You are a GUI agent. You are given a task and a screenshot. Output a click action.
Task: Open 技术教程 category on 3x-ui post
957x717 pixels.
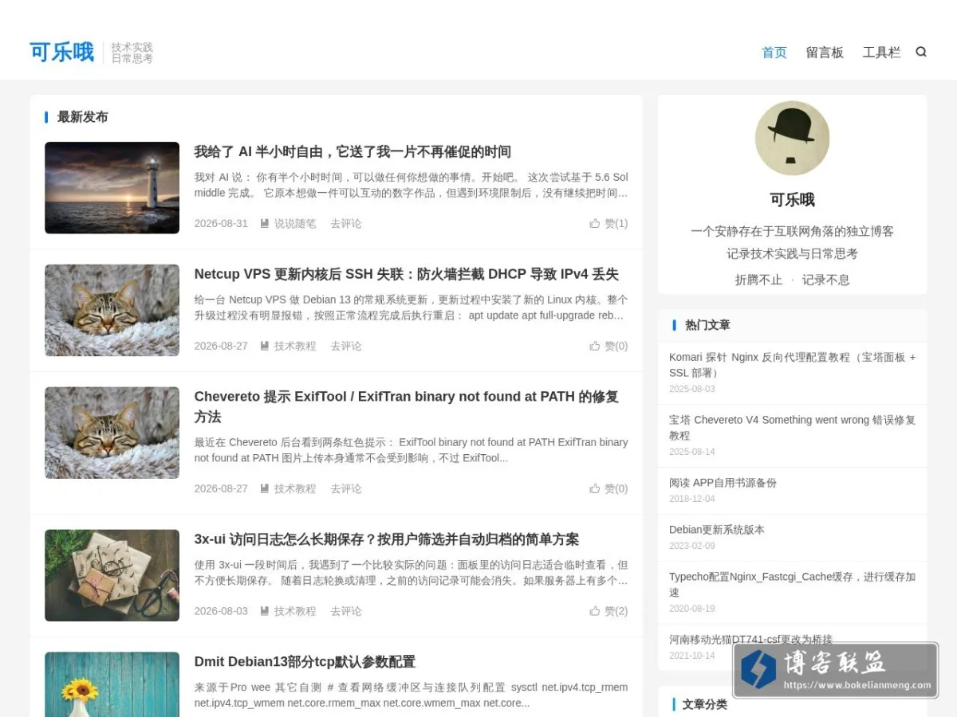tap(295, 612)
